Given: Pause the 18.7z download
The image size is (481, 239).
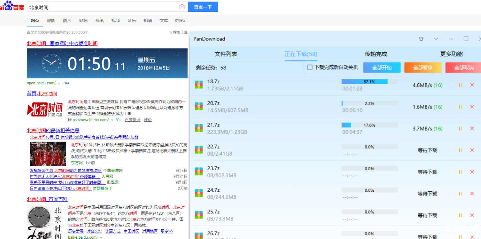Looking at the screenshot, I should point(460,85).
